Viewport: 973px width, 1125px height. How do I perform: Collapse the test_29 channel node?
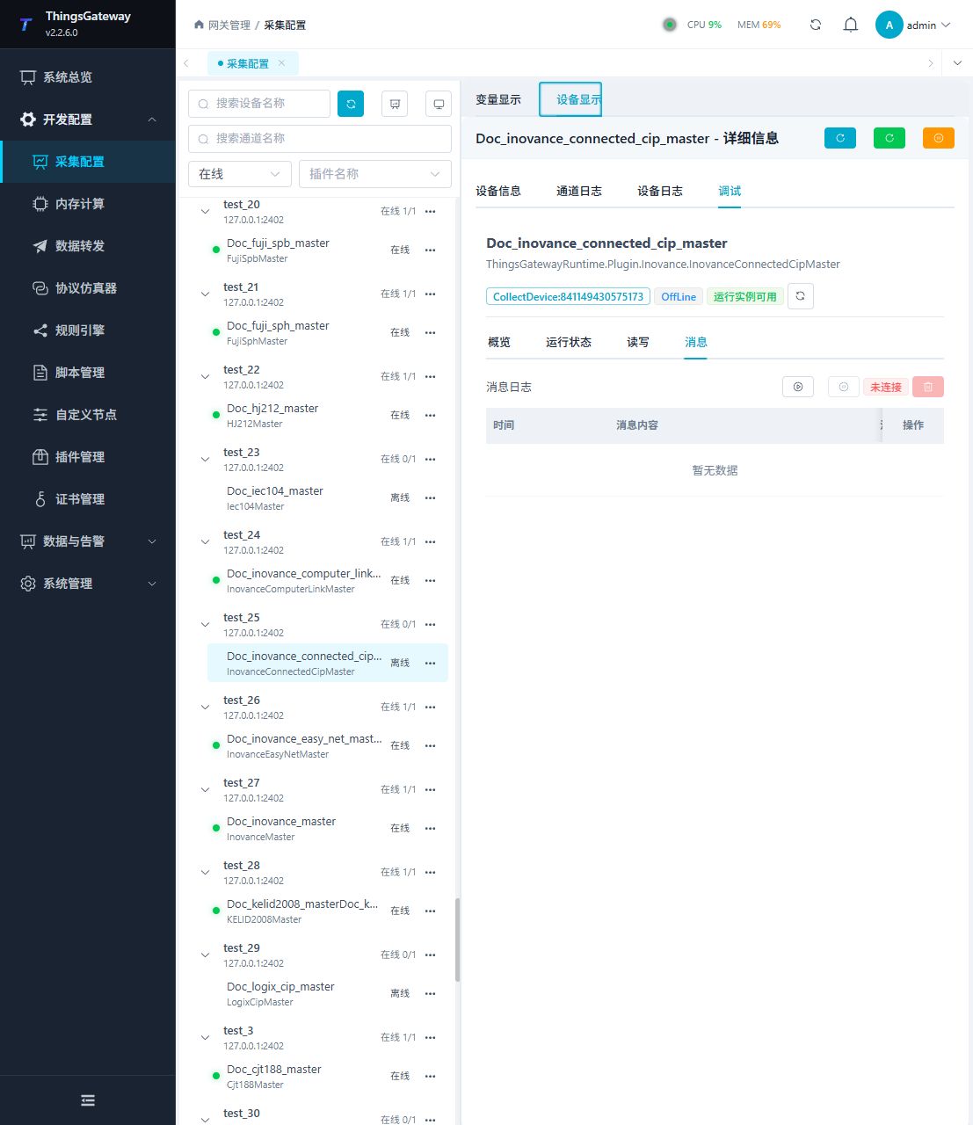pos(205,955)
